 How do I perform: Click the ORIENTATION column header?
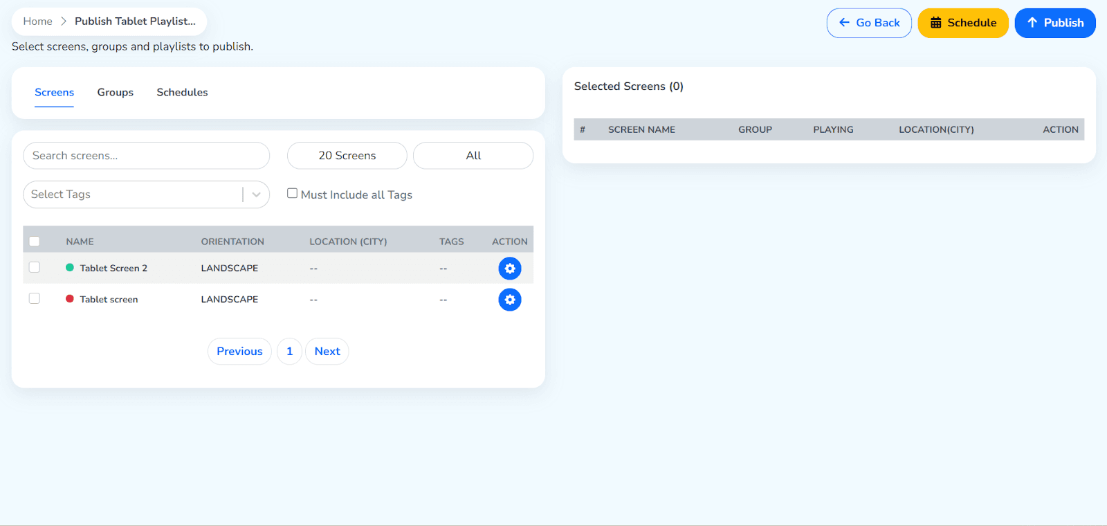[x=232, y=242]
